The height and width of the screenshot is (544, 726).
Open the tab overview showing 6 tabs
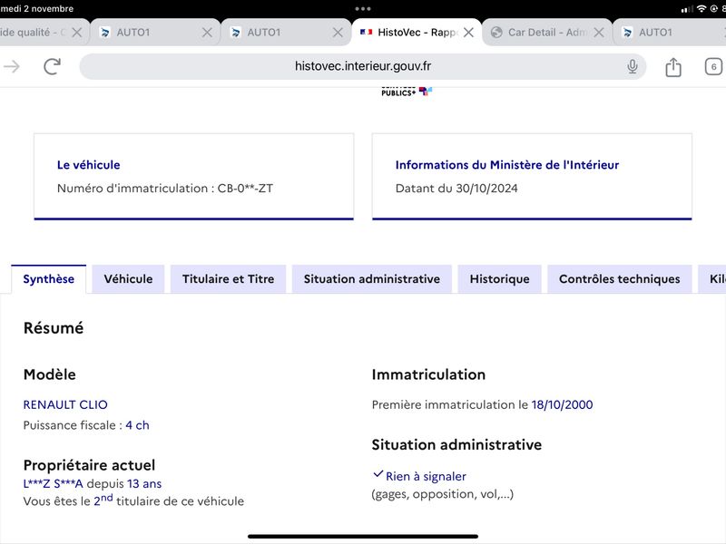pos(713,66)
